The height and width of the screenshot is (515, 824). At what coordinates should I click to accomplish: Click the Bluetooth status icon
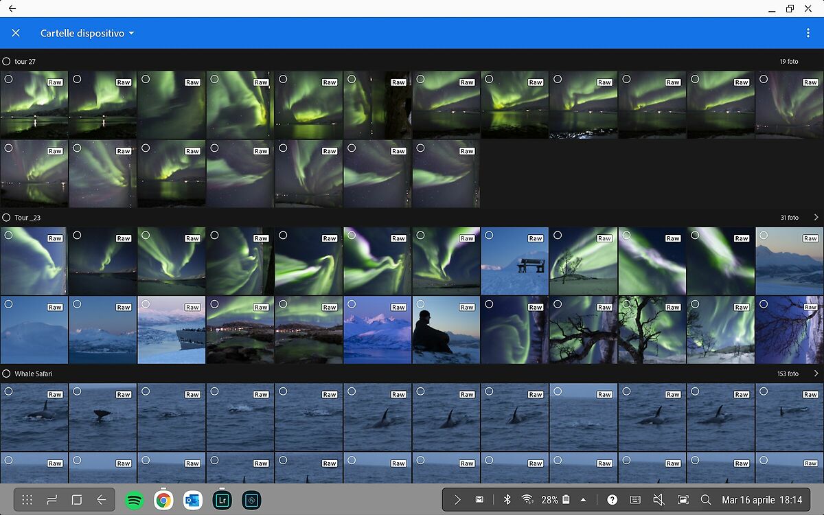point(507,500)
